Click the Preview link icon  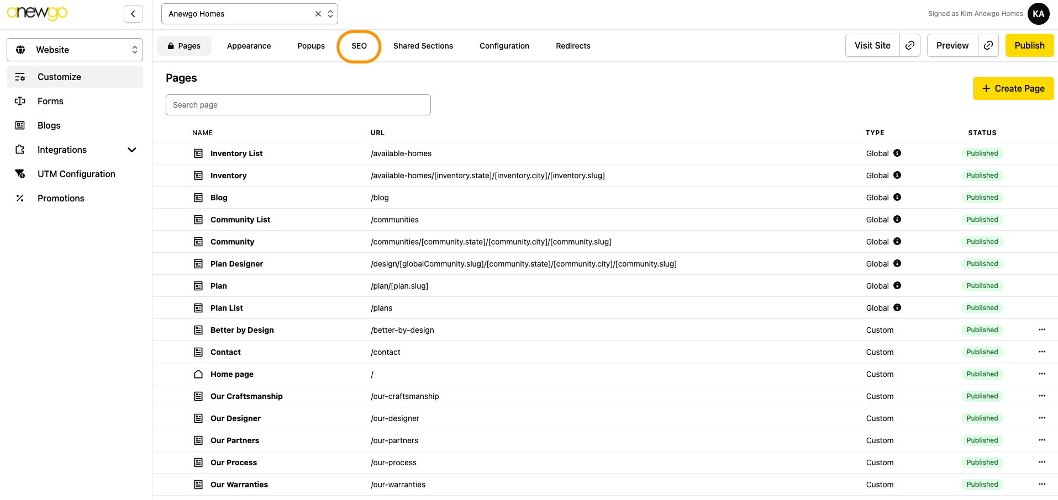click(988, 45)
